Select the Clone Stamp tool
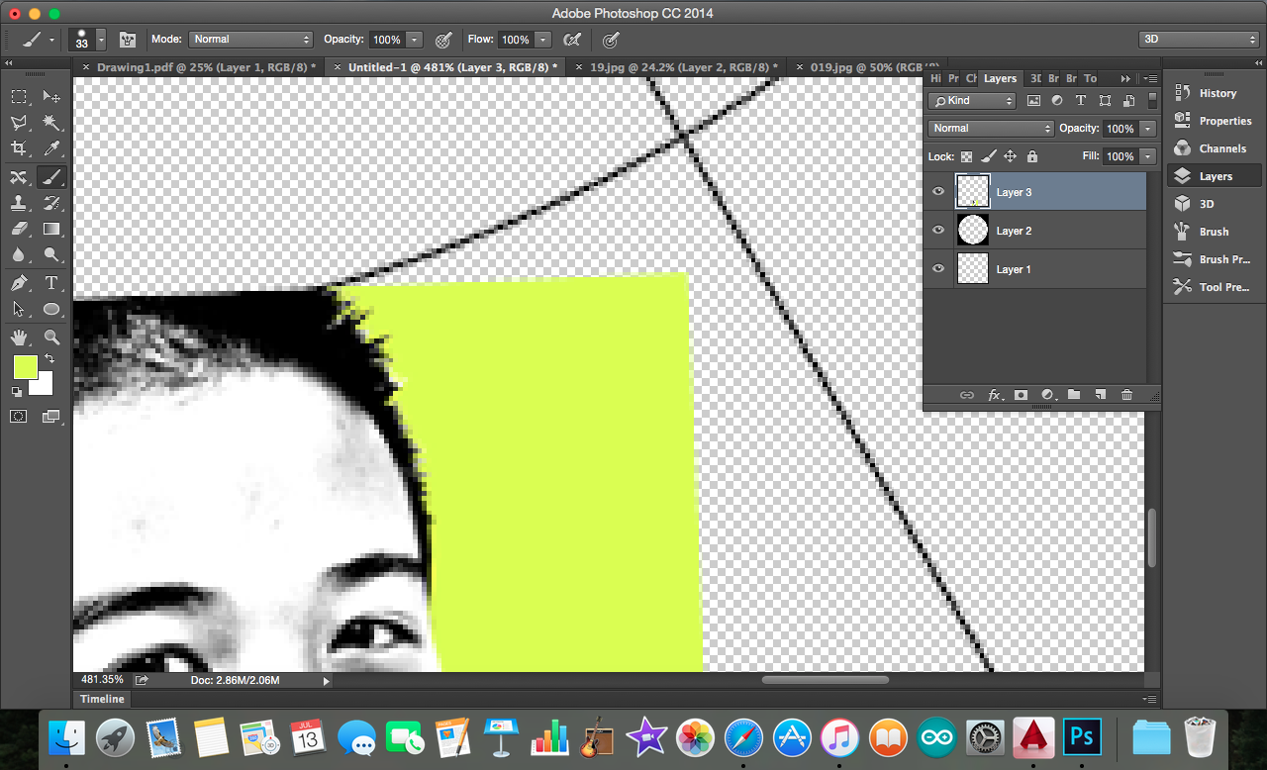 [x=19, y=203]
